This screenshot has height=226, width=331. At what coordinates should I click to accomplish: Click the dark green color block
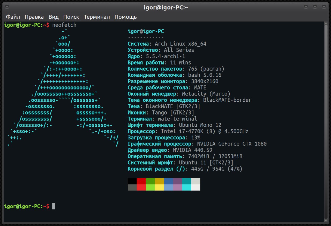[150, 181]
